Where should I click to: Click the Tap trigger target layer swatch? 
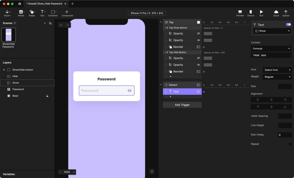click(198, 22)
